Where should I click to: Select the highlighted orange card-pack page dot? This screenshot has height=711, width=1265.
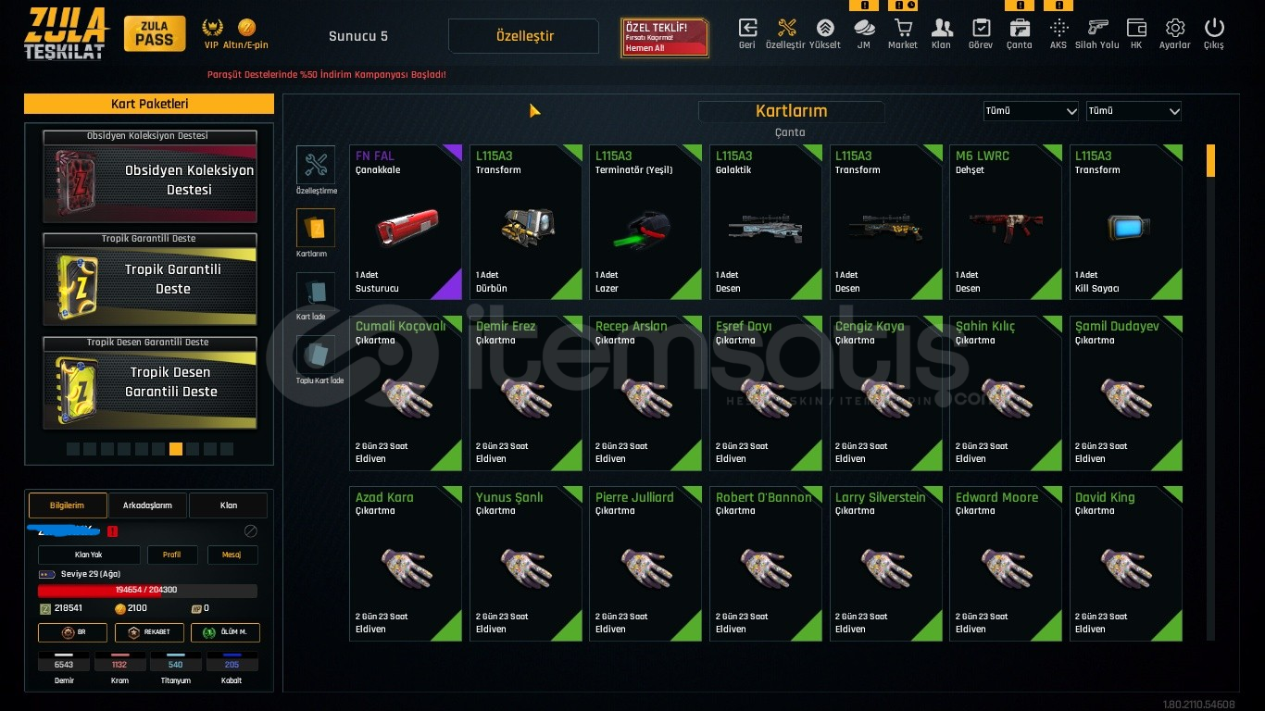click(176, 449)
